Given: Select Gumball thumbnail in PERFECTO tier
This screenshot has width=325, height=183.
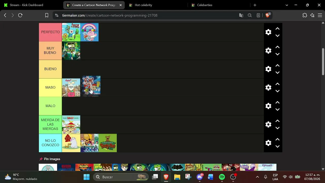Looking at the screenshot, I should (89, 32).
